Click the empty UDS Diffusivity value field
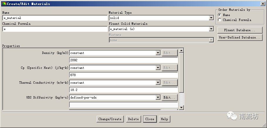The image size is (267, 128). [124, 105]
